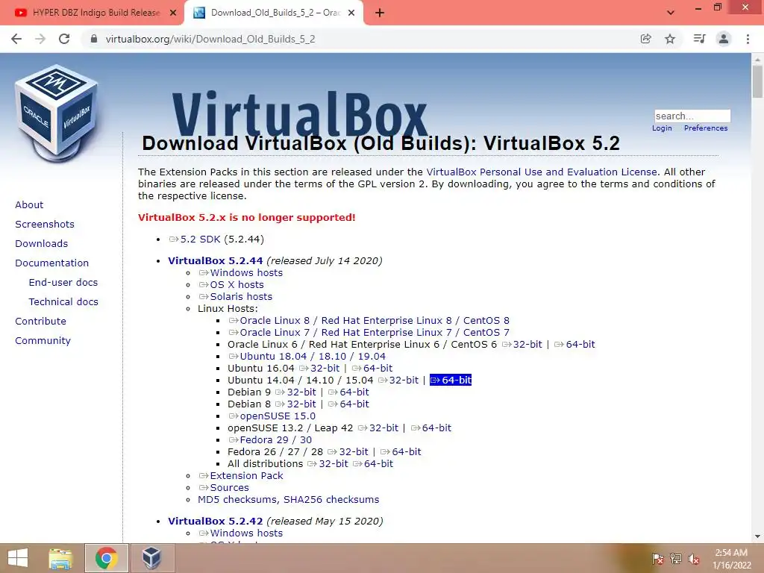
Task: Open the Contribute sidebar link
Action: pos(40,322)
